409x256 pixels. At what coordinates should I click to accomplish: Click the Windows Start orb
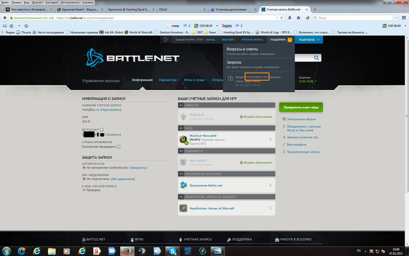pos(7,251)
